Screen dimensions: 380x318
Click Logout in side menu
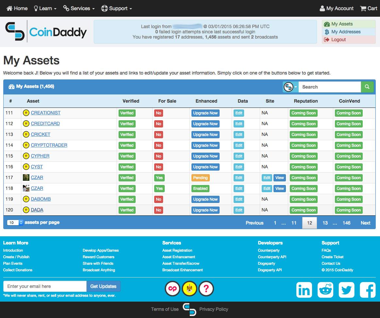(349, 40)
